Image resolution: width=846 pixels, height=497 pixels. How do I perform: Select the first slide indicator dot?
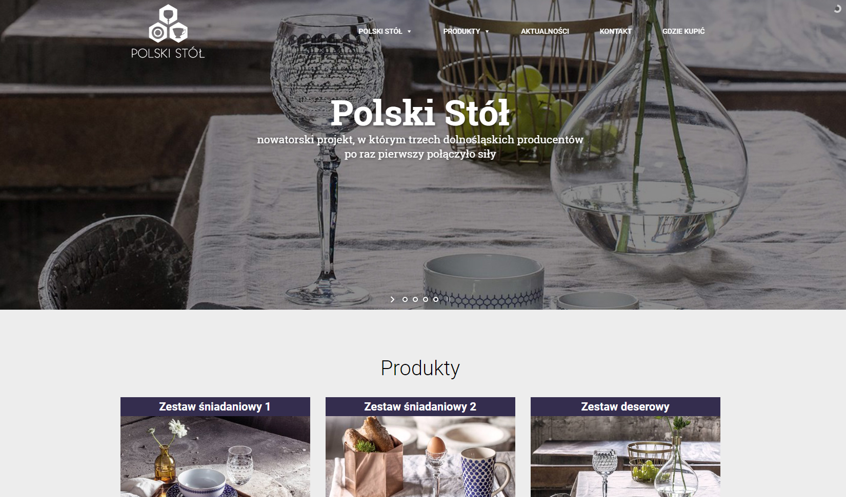coord(405,299)
